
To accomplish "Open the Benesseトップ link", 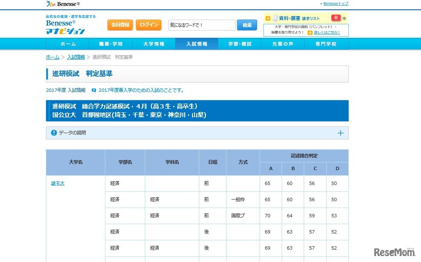I will [x=336, y=3].
